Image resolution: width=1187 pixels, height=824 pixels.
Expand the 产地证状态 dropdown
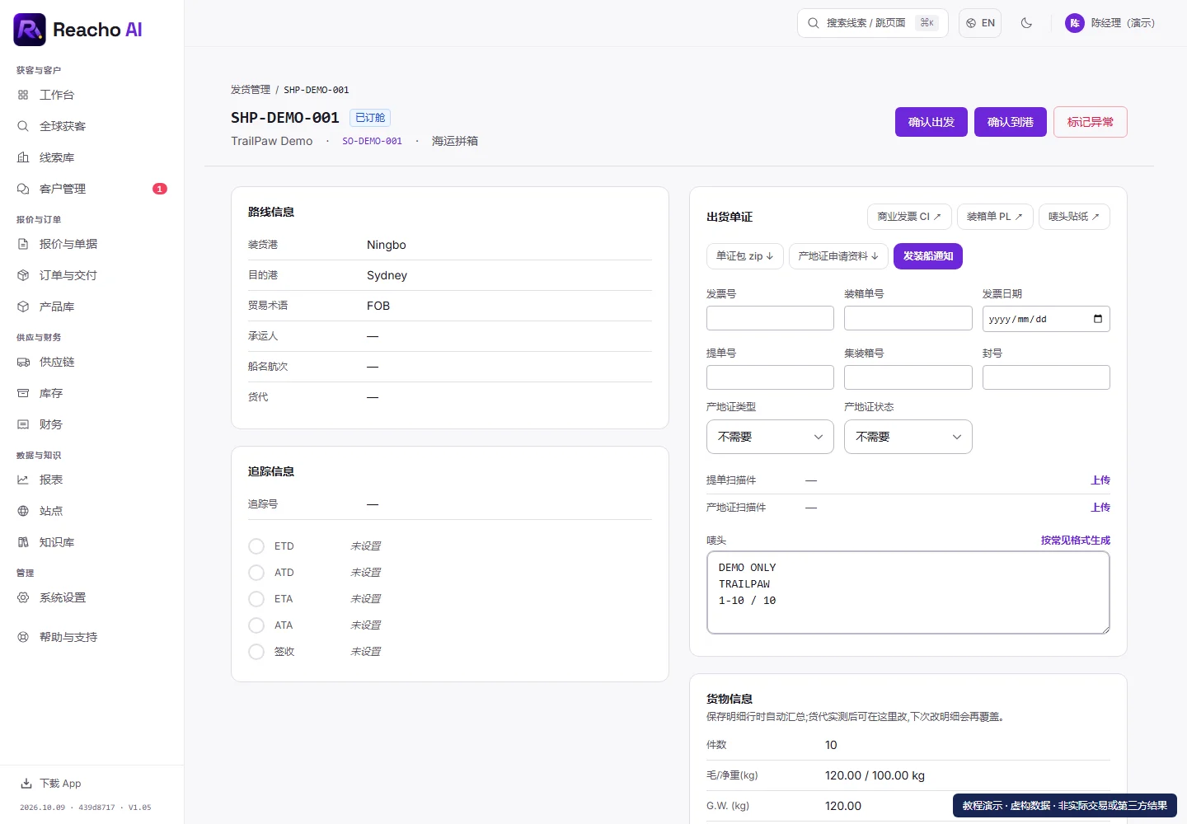[x=908, y=437]
